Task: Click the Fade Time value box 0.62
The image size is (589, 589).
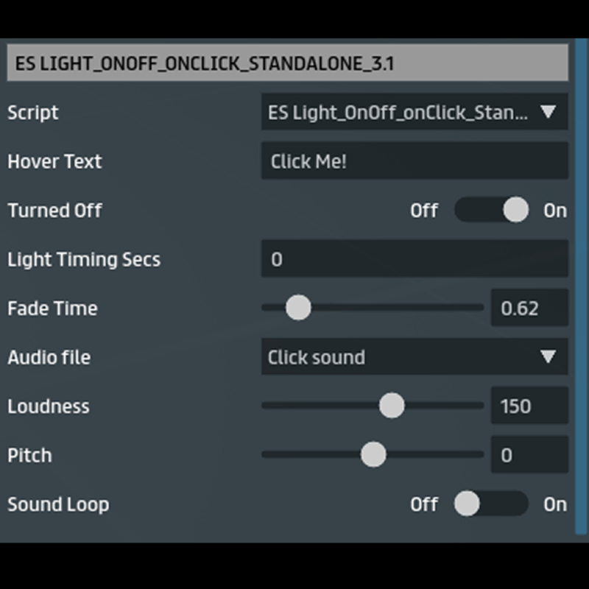Action: pyautogui.click(x=529, y=308)
